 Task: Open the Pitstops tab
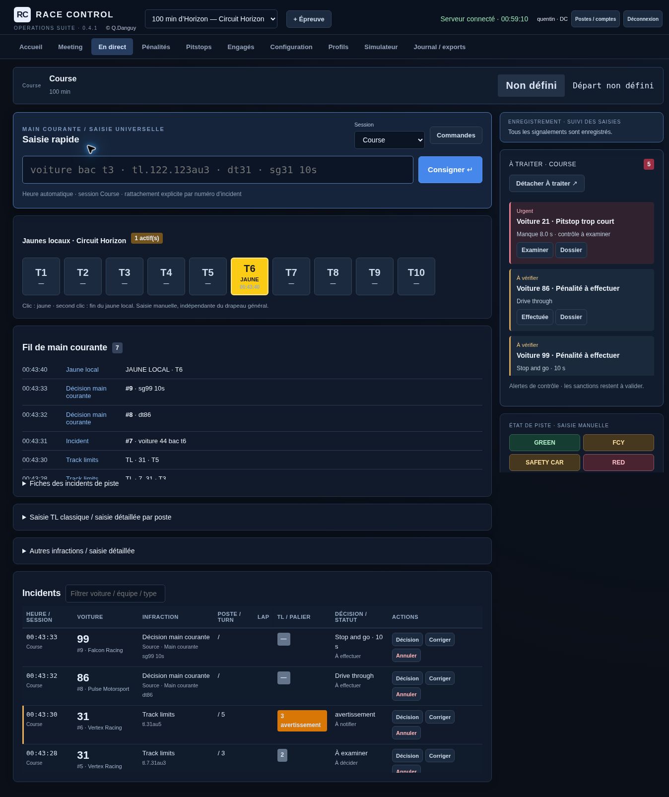coord(199,47)
